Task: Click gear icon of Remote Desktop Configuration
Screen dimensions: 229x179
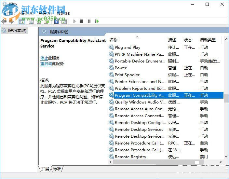Action: pos(112,123)
